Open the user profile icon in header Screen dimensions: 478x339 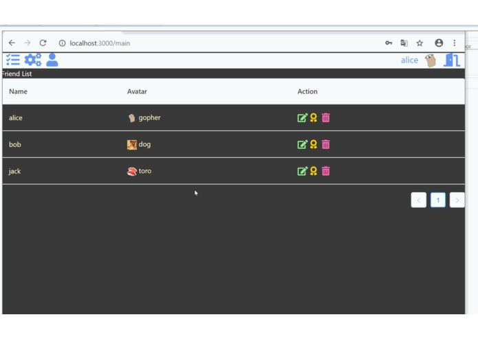(x=52, y=60)
